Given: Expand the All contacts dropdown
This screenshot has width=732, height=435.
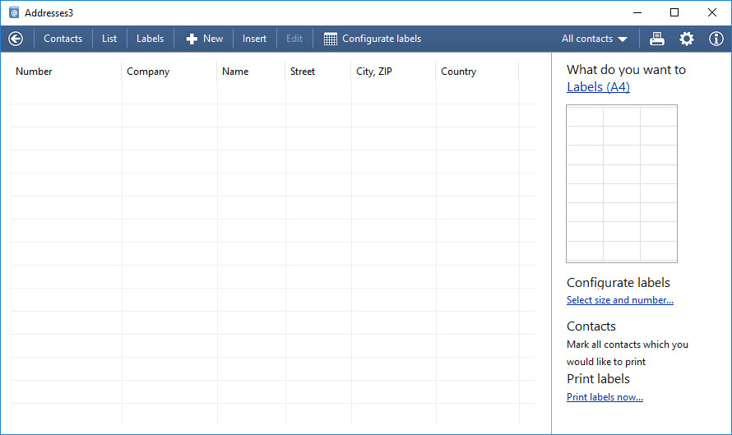Looking at the screenshot, I should pyautogui.click(x=595, y=39).
